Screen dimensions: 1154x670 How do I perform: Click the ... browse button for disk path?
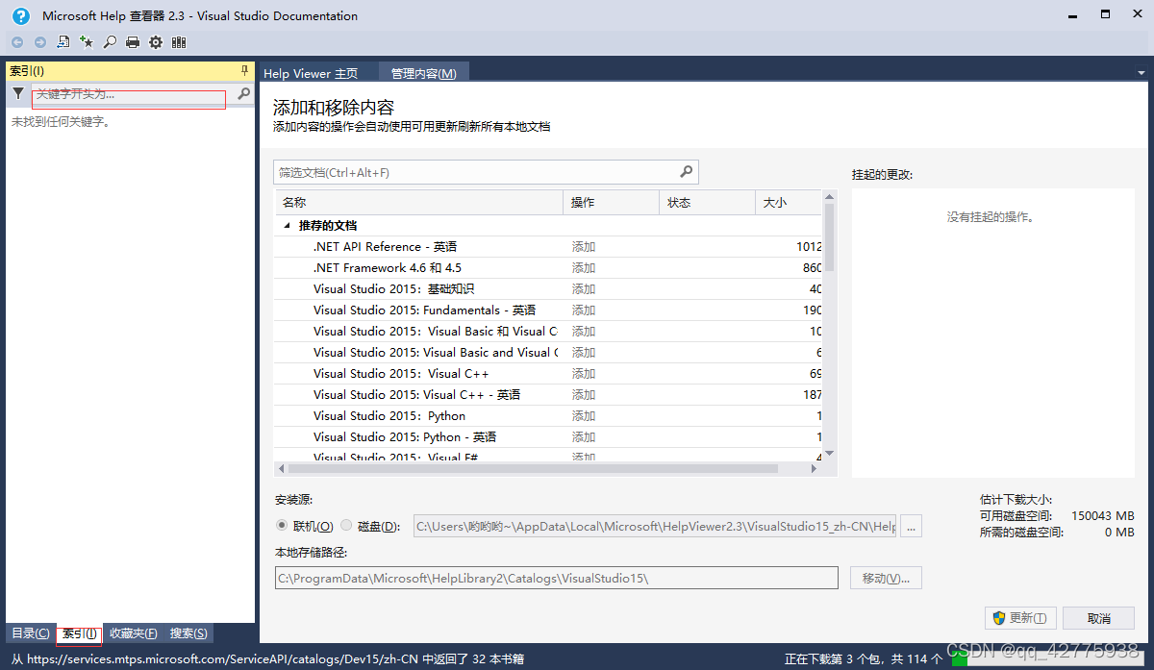pos(911,526)
